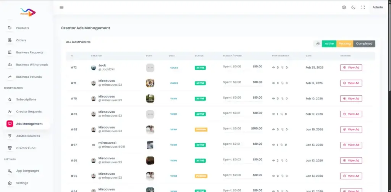Click View Ad for campaign #67
The image size is (391, 192).
351,145
